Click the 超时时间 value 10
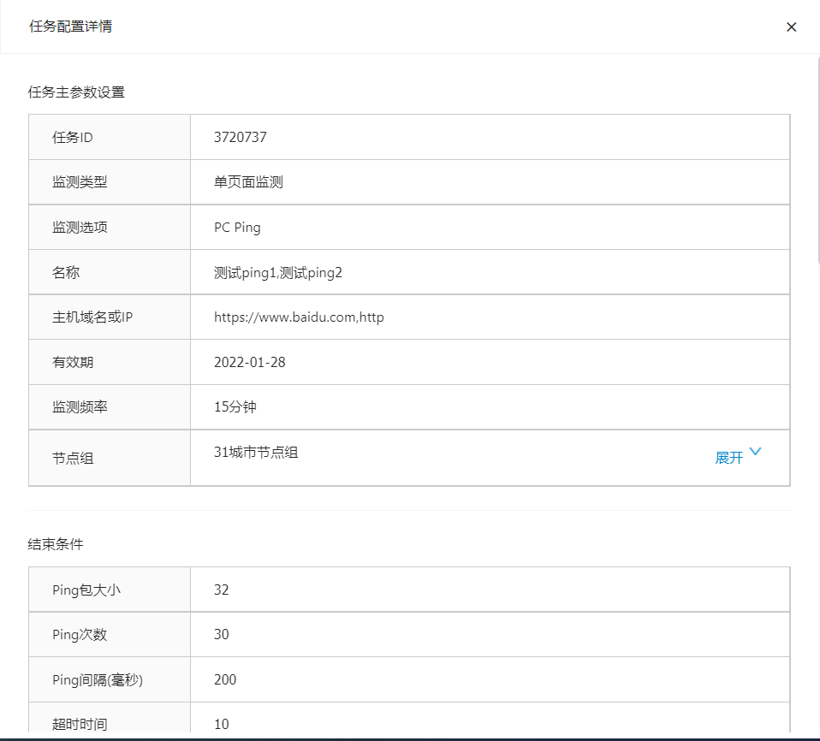820x741 pixels. pyautogui.click(x=222, y=724)
